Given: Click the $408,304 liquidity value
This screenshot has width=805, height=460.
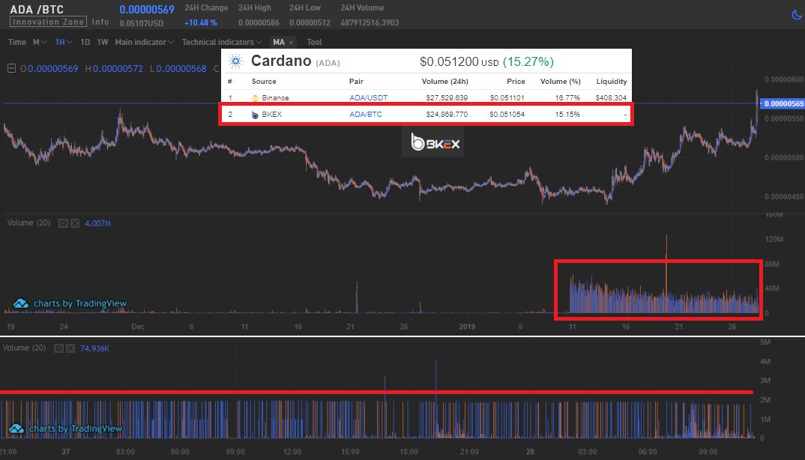Looking at the screenshot, I should tap(611, 97).
